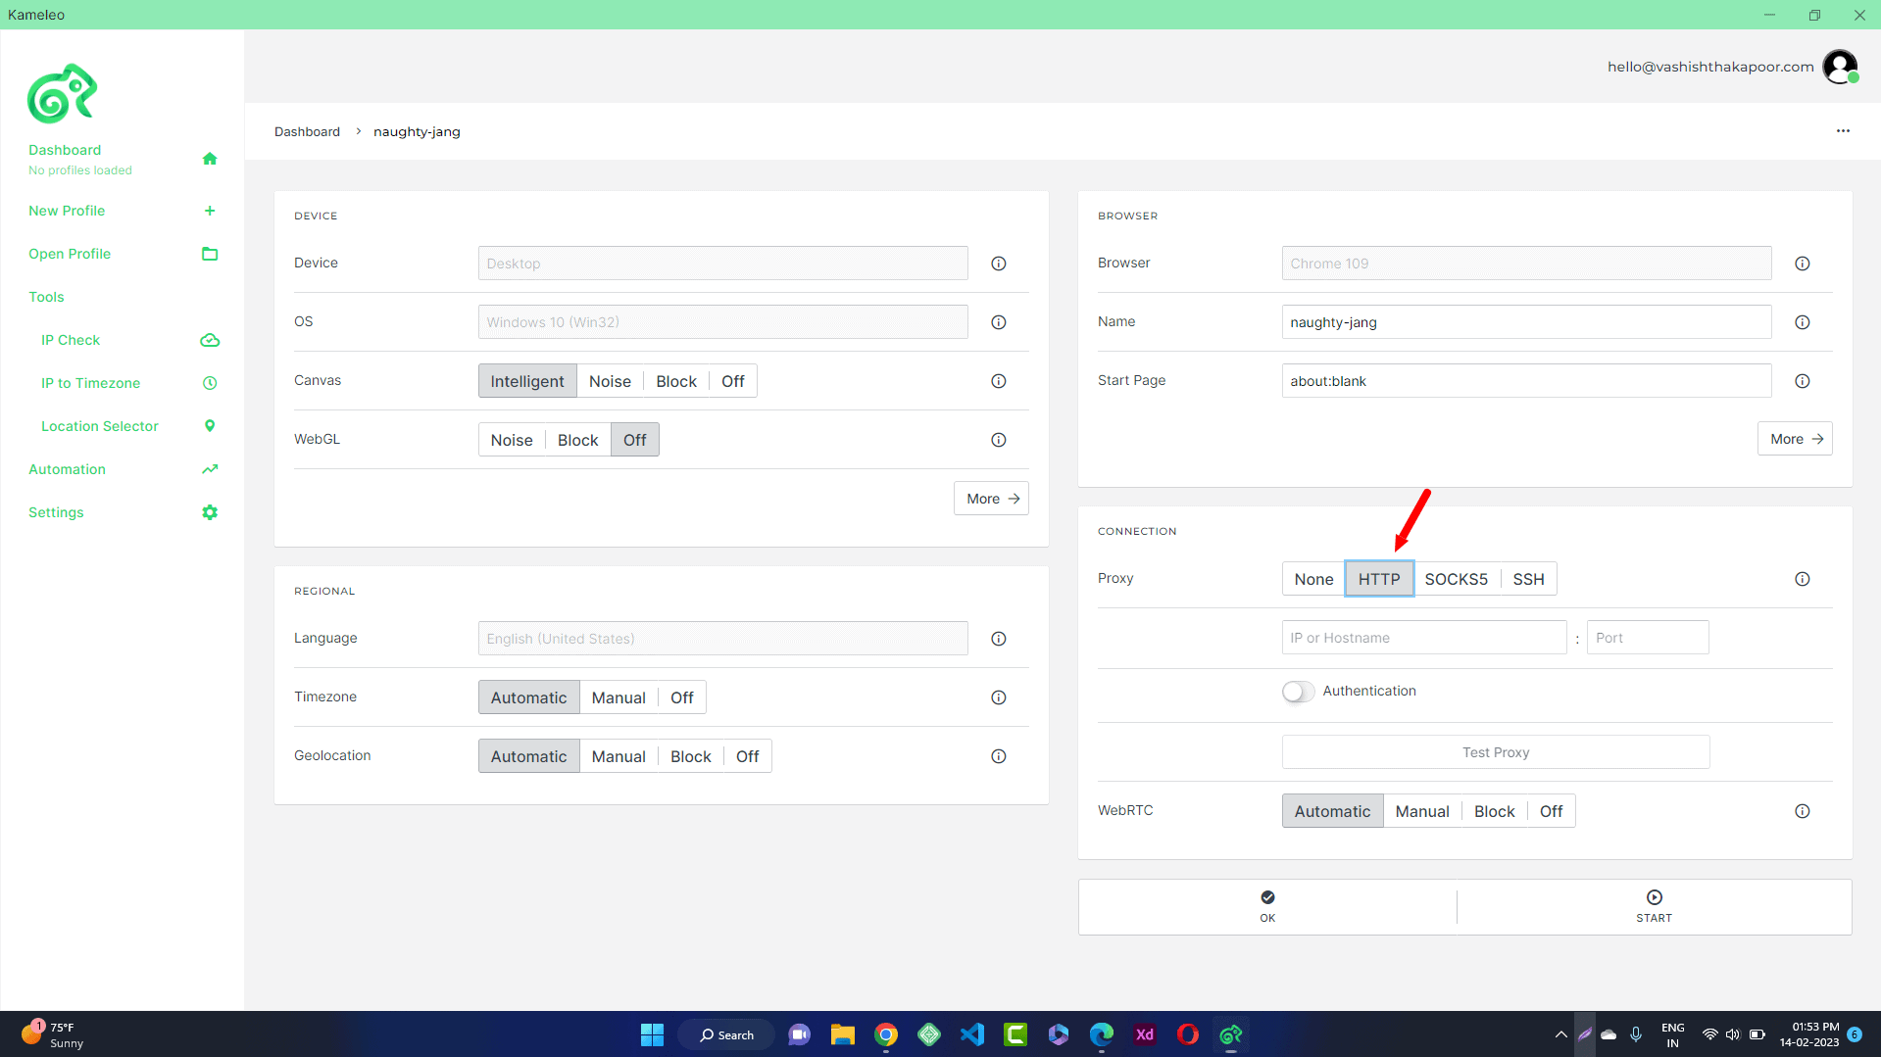Open the Browser version dropdown
This screenshot has height=1057, width=1881.
click(1524, 263)
